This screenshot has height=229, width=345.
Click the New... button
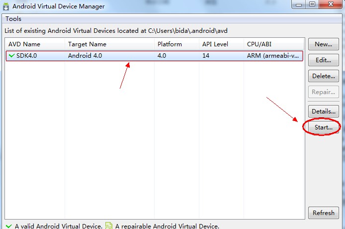point(323,44)
